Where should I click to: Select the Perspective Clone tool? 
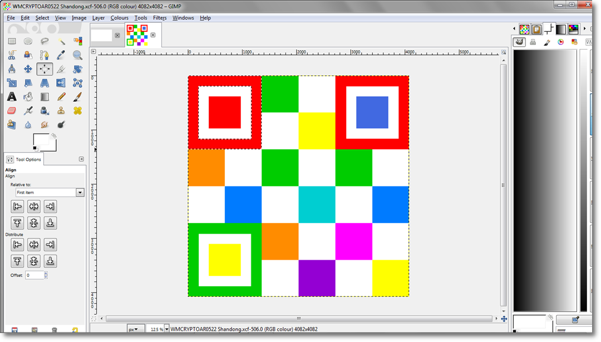[x=12, y=125]
